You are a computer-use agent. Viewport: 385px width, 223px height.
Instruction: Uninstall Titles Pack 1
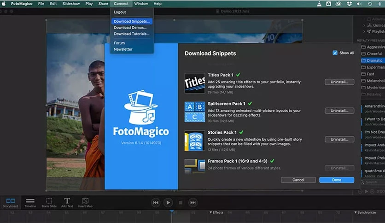[x=339, y=82]
